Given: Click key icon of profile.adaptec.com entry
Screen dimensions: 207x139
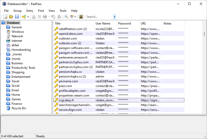Looking at the screenshot, I should click(x=56, y=91).
